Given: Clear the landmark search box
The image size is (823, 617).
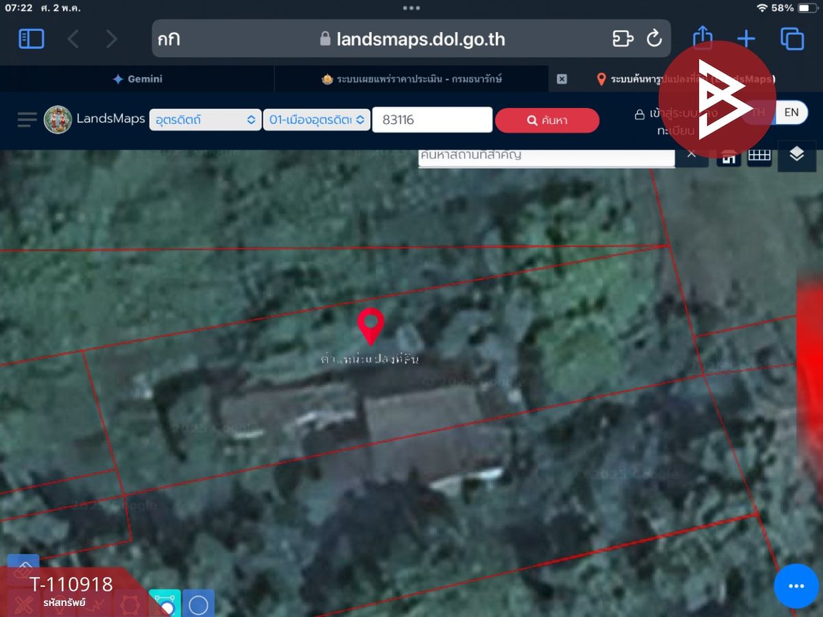Looking at the screenshot, I should coord(692,155).
